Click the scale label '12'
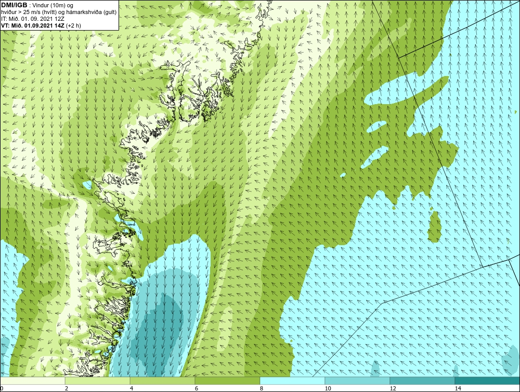The image size is (520, 392). pos(393,388)
